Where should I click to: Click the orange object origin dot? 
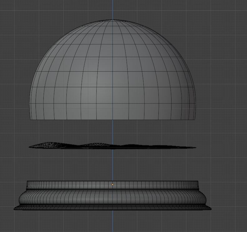click(x=112, y=184)
